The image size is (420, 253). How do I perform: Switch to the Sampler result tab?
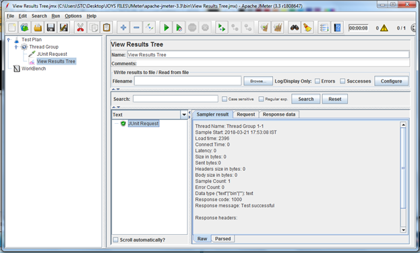pyautogui.click(x=212, y=114)
